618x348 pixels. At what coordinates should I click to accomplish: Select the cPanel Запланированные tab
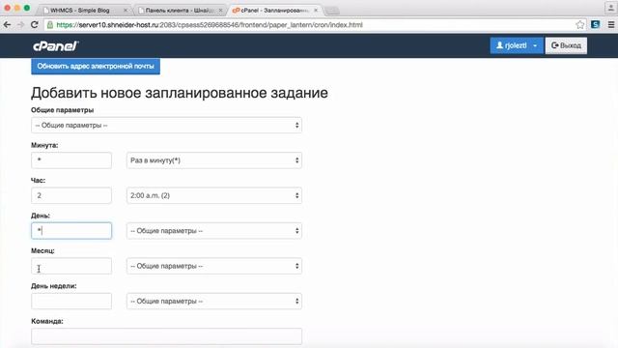click(x=274, y=11)
